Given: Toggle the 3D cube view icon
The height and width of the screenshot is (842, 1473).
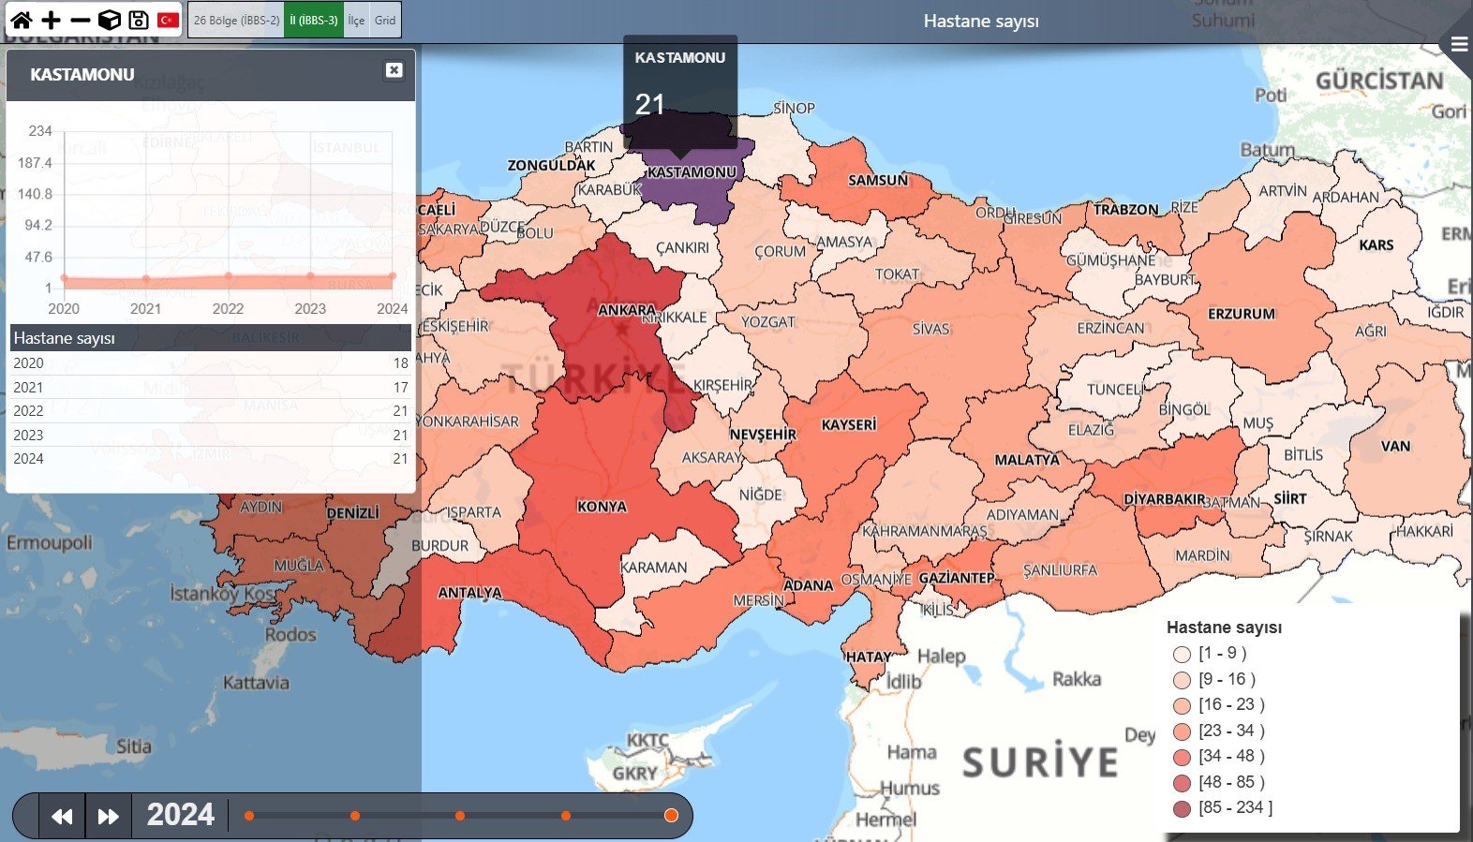Looking at the screenshot, I should [110, 20].
